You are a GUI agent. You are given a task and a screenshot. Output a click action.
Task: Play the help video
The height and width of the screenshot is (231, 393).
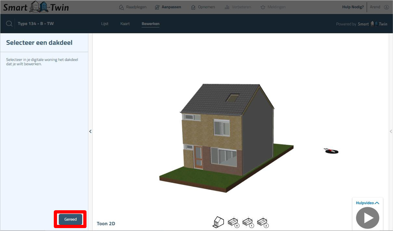pyautogui.click(x=367, y=218)
